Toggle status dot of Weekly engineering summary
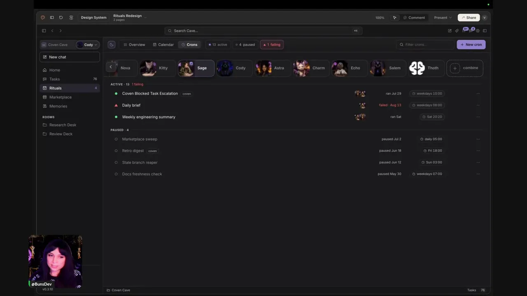Image resolution: width=527 pixels, height=296 pixels. click(116, 117)
